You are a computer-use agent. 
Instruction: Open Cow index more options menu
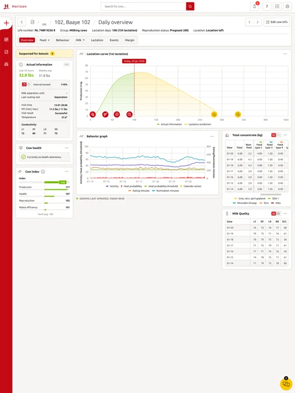click(67, 172)
